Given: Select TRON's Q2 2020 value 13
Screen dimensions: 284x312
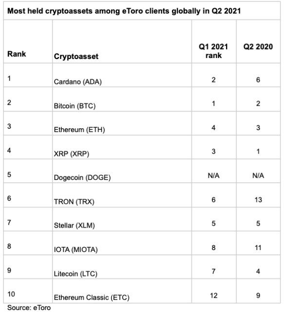Looking at the screenshot, I should pyautogui.click(x=258, y=200).
